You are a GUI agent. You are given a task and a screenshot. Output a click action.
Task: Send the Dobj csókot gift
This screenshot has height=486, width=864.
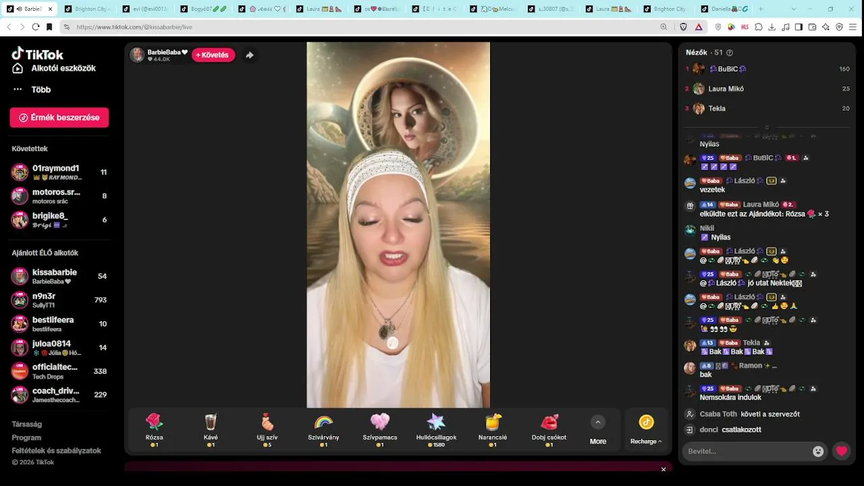[x=549, y=430]
